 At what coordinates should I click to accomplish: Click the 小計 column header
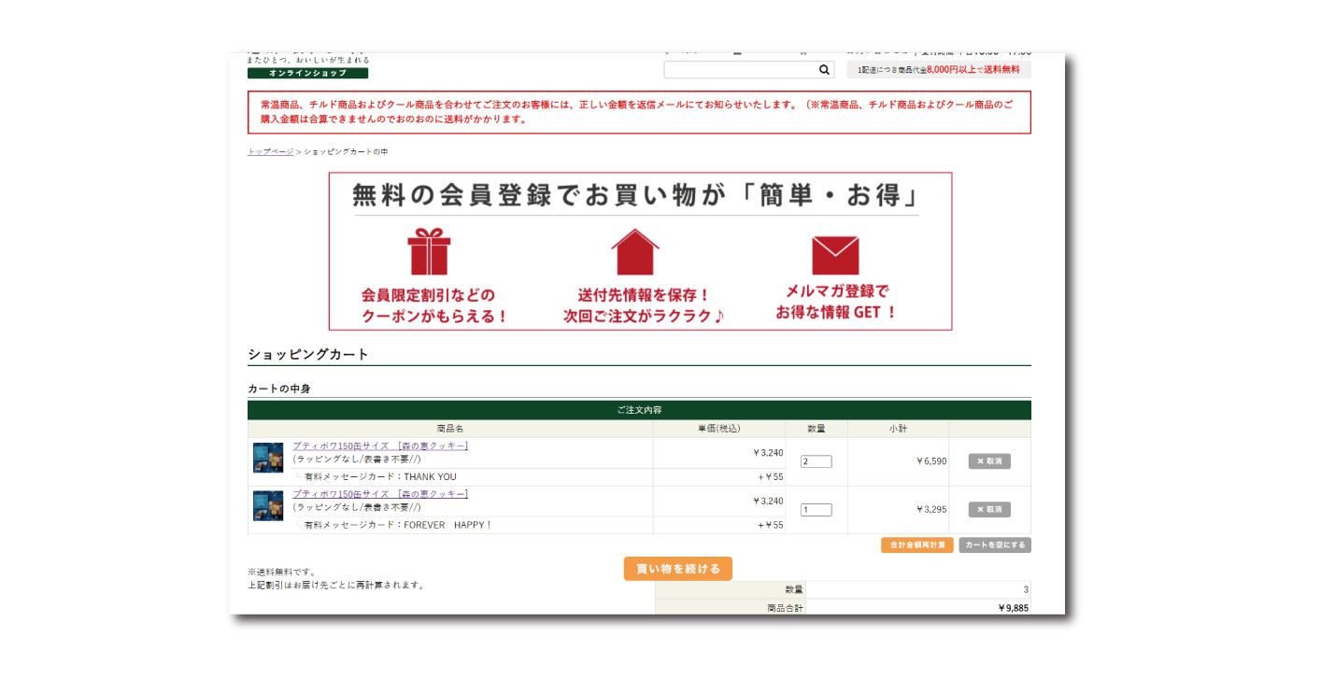pyautogui.click(x=898, y=429)
